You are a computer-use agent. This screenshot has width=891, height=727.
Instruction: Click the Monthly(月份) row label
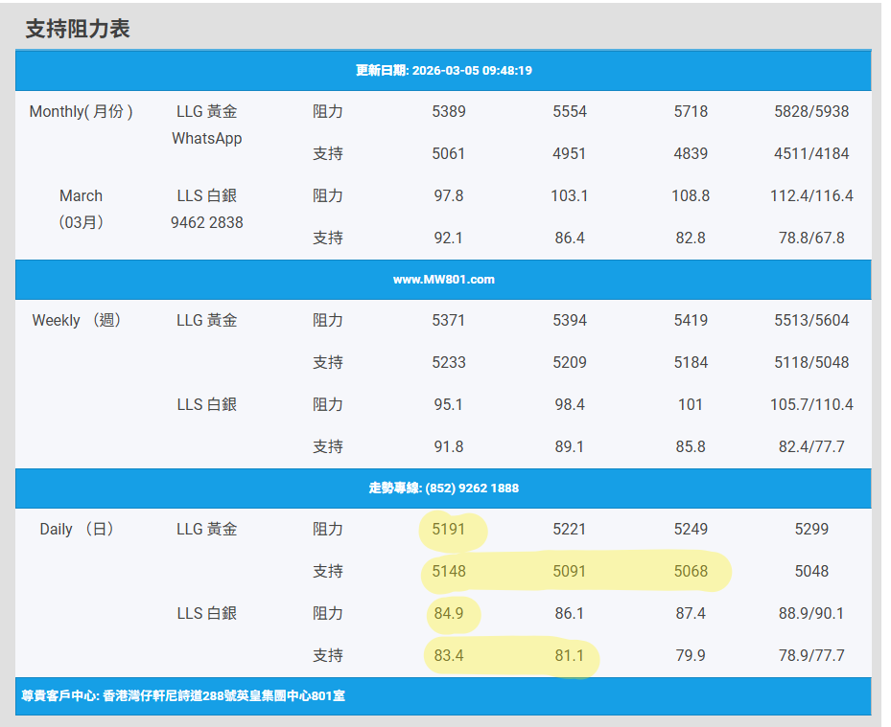tap(81, 112)
